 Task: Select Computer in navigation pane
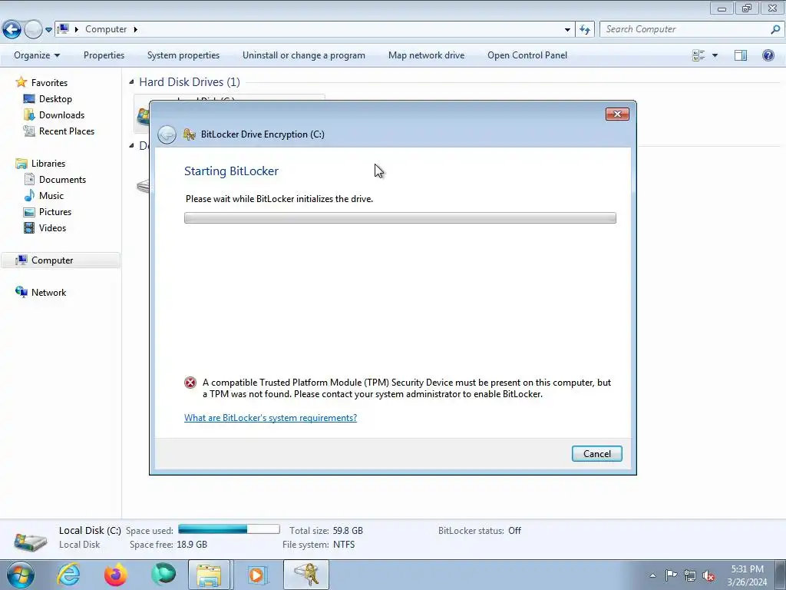(x=52, y=260)
